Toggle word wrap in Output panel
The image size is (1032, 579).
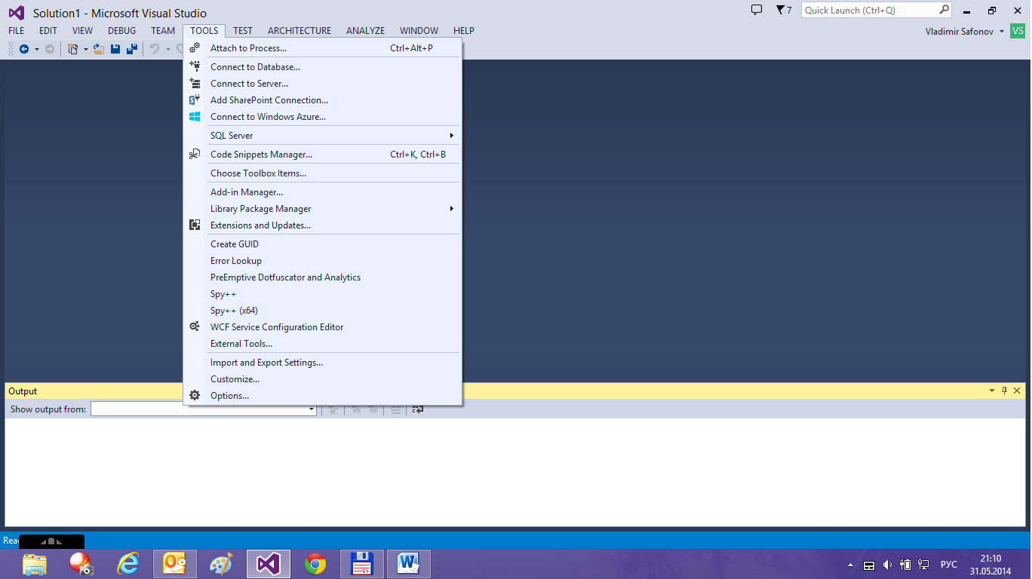click(418, 409)
